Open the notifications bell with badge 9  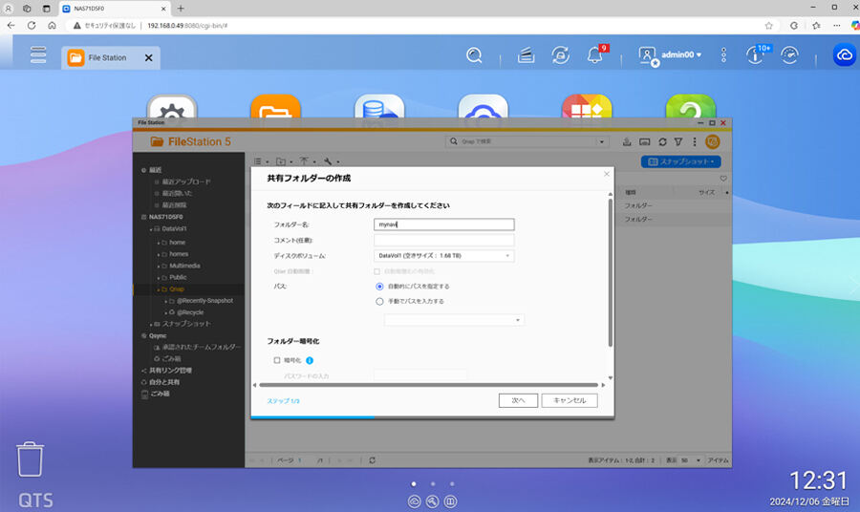coord(595,54)
